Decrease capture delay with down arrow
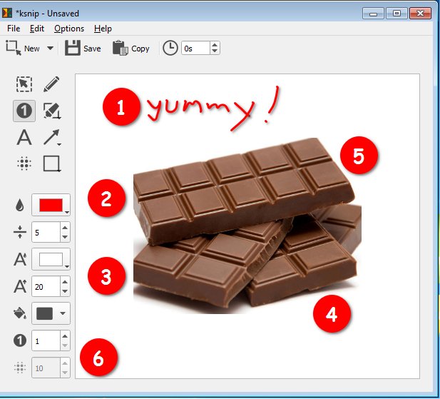The image size is (440, 399). coord(215,51)
